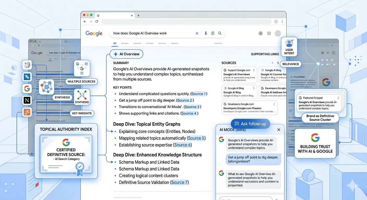Close the Google tab in the main browser
The width and height of the screenshot is (367, 200).
[132, 15]
